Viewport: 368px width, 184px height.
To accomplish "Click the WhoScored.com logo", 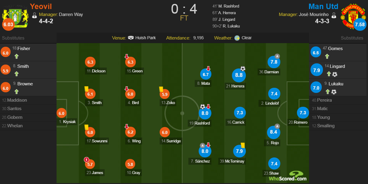I will 288,176.
